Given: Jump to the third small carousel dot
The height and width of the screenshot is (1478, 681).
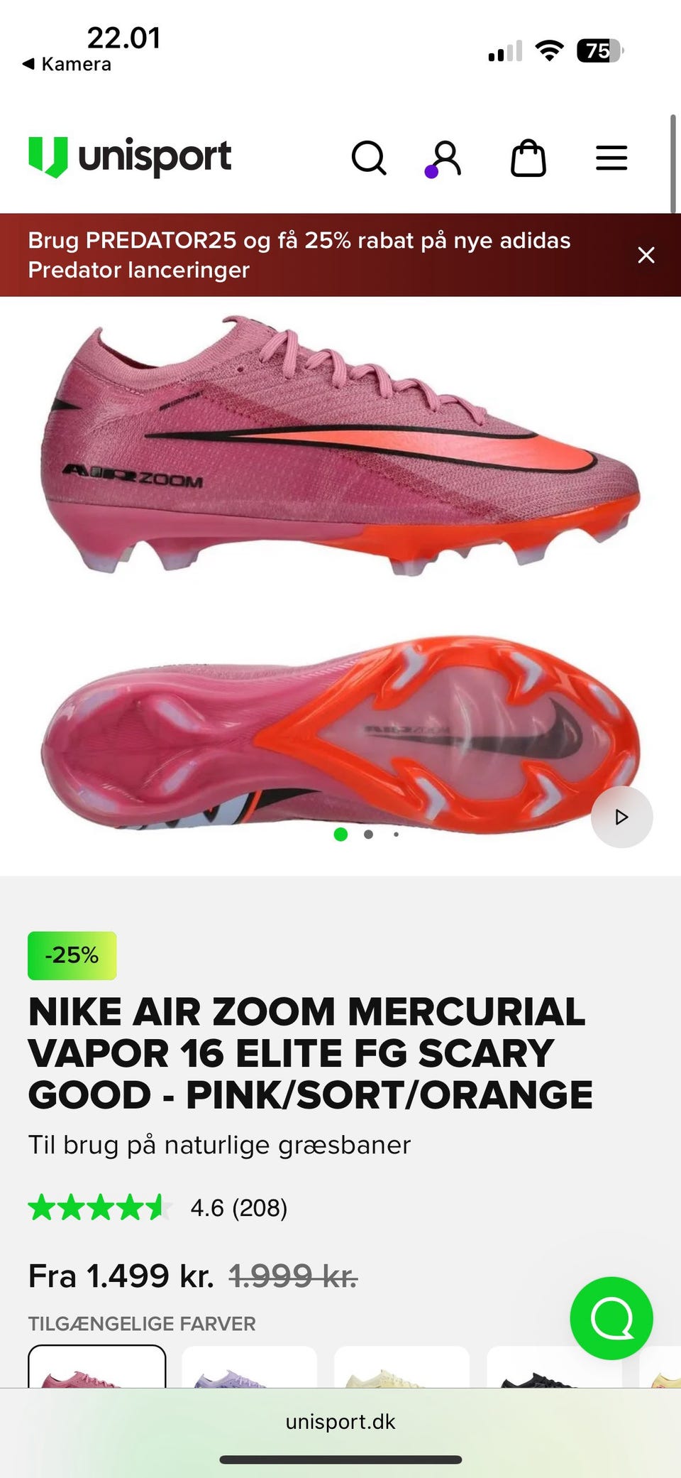Looking at the screenshot, I should point(396,835).
